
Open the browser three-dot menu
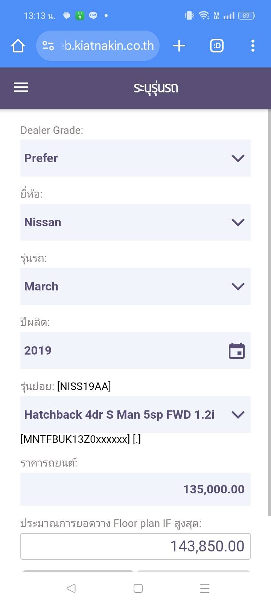253,46
